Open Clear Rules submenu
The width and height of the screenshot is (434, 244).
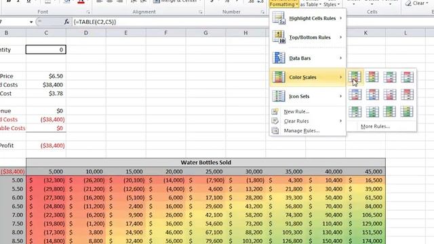[307, 121]
